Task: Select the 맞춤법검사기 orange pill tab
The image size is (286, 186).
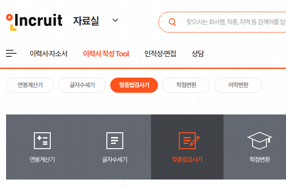Action: 134,85
